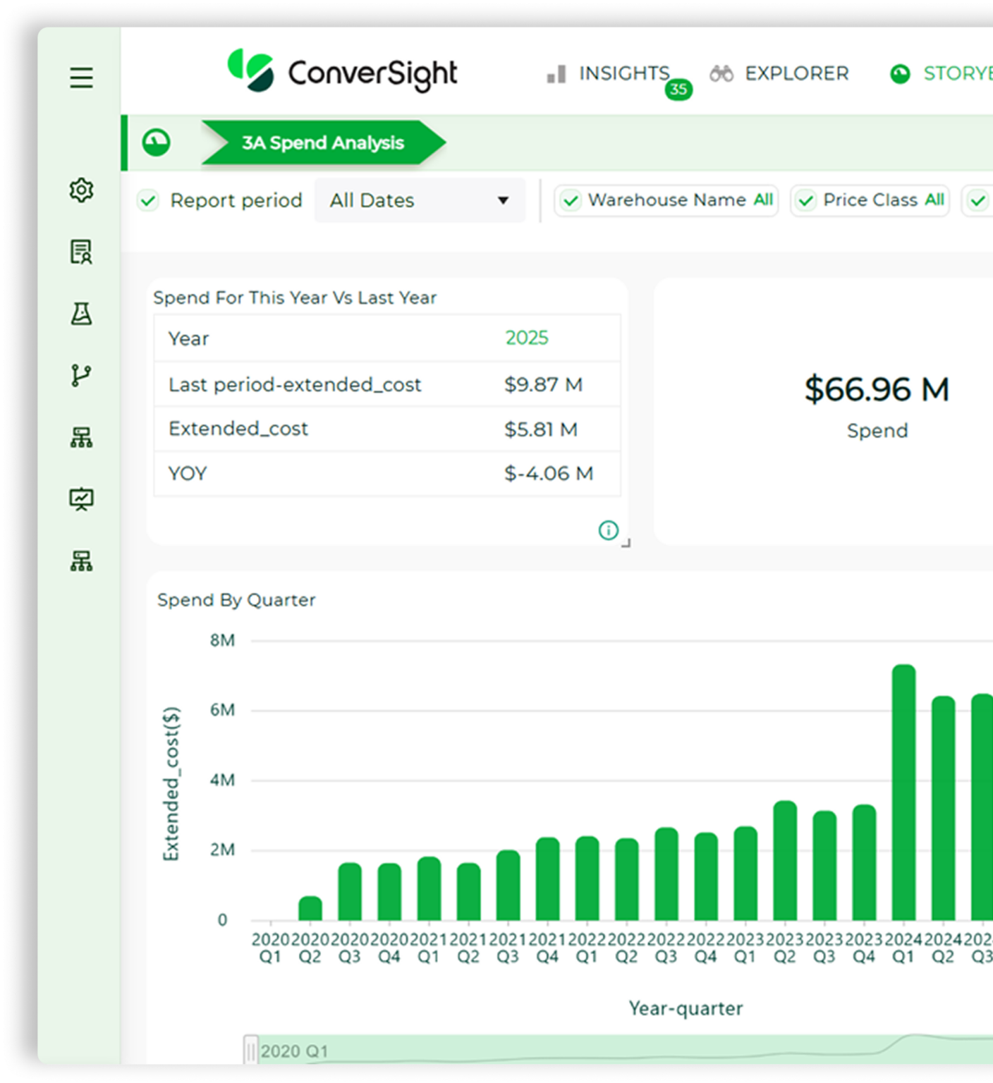This screenshot has height=1083, width=993.
Task: Click the 2025 year value
Action: 526,338
